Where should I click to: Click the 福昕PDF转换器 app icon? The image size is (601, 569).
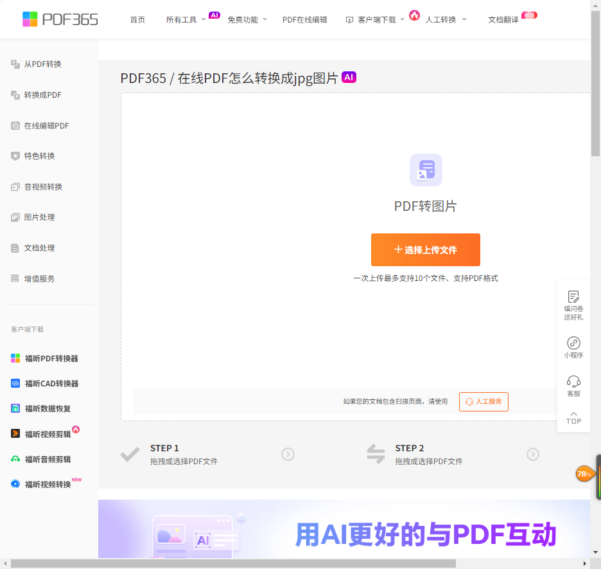click(x=15, y=358)
